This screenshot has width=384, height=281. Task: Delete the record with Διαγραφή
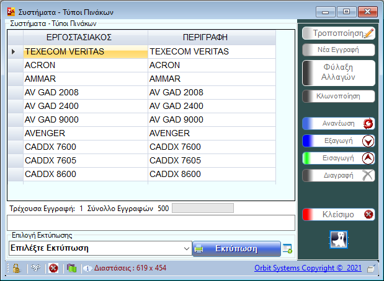pos(339,175)
